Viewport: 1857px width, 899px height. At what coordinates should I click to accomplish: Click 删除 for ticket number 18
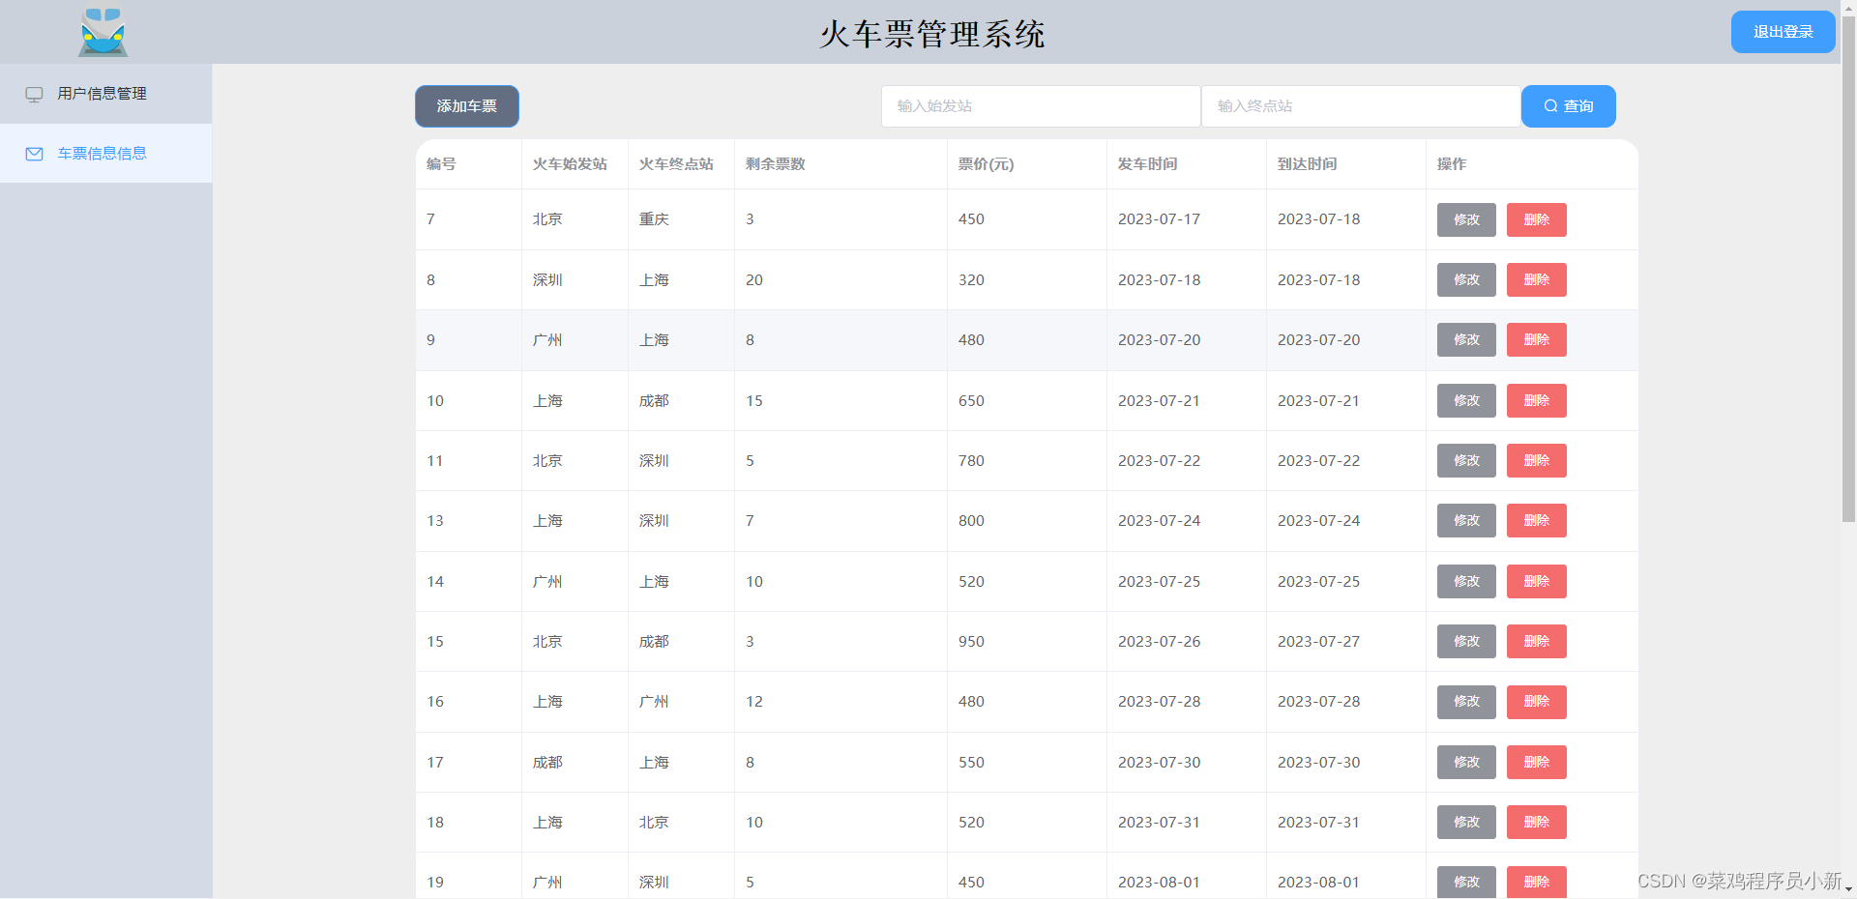(1537, 823)
